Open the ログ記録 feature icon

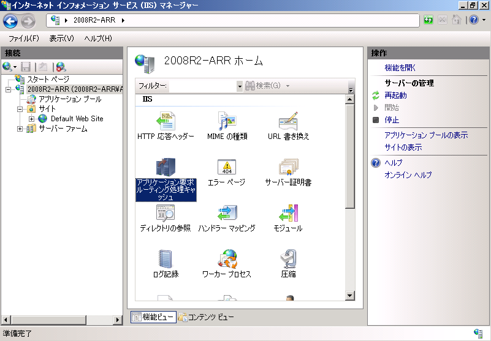166,259
